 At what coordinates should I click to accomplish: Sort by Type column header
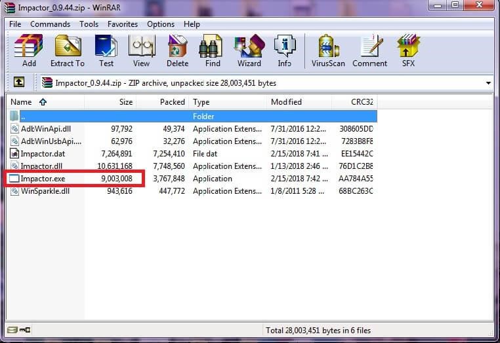(228, 102)
